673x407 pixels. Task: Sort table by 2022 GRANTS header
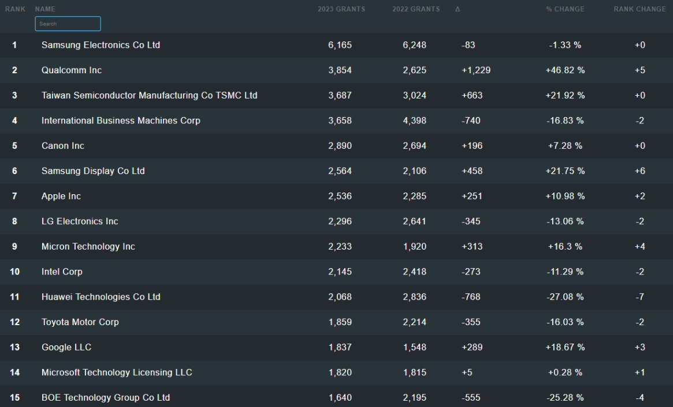415,9
